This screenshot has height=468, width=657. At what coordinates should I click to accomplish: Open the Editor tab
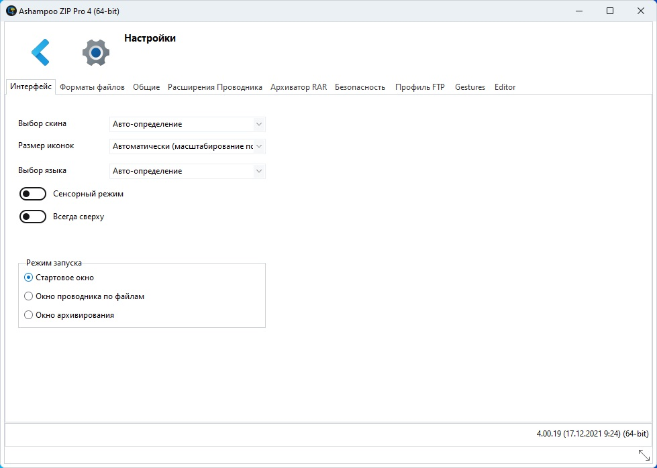pos(505,87)
